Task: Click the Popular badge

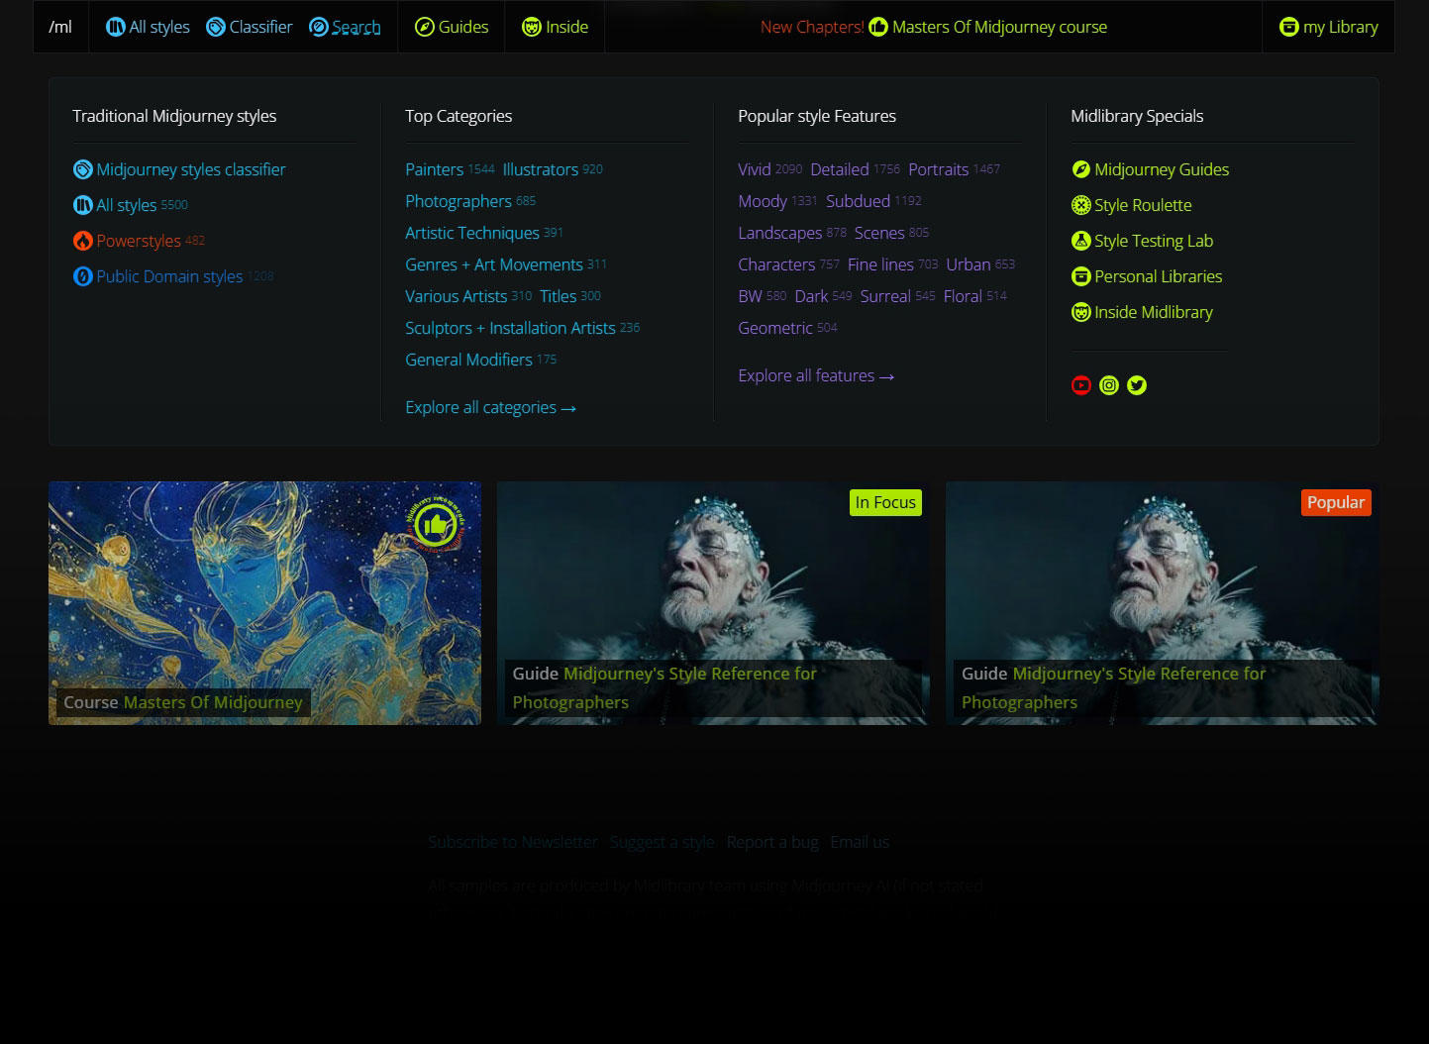Action: [1336, 502]
